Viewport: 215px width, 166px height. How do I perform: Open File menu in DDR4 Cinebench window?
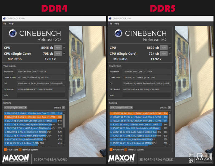pos(5,24)
